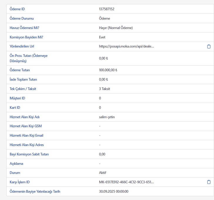Click the Açıklama row label

16,163
